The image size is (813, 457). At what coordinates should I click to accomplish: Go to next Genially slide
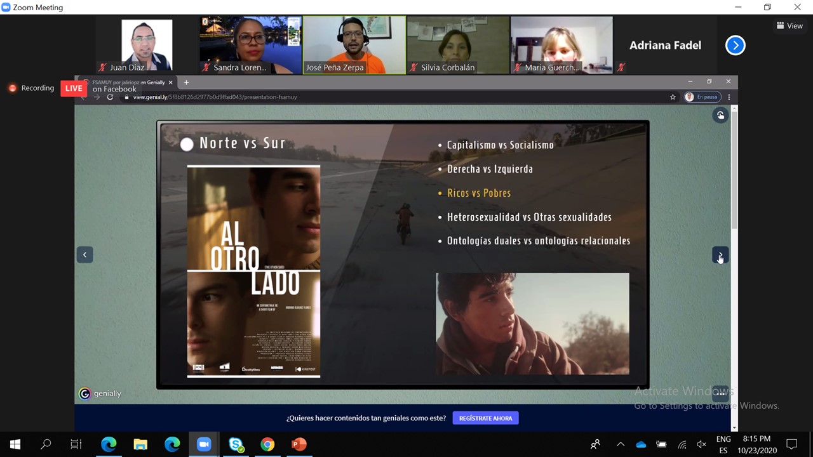pyautogui.click(x=720, y=255)
